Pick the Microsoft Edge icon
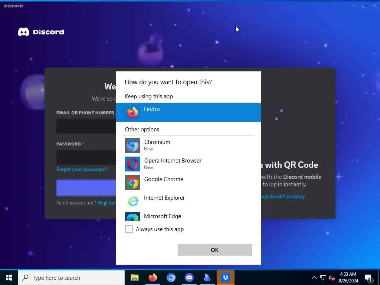 point(132,217)
